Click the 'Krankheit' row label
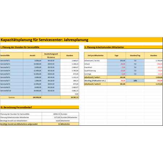 pos(96,67)
